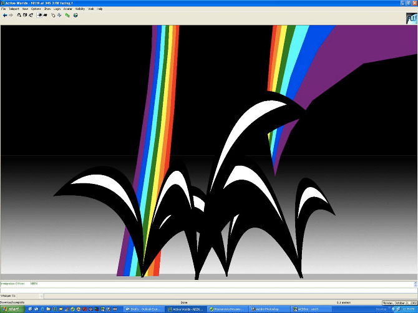Click the forward arrow toolbar icon
The width and height of the screenshot is (418, 313).
(11, 15)
